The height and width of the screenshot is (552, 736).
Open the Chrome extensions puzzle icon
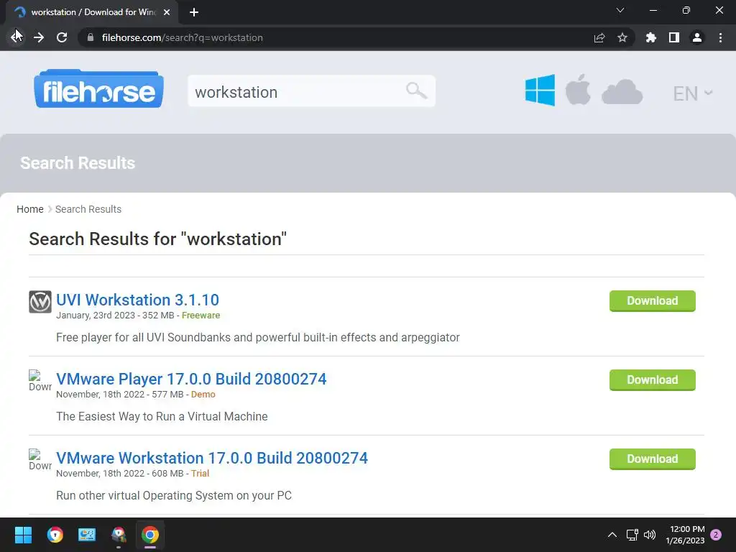(651, 37)
